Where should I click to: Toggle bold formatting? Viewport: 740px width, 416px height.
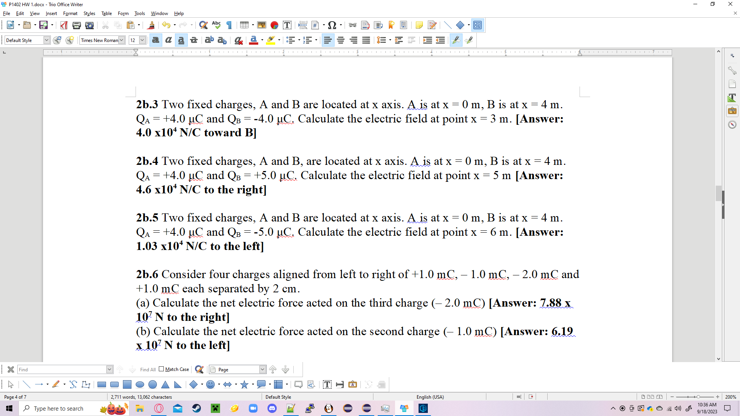pyautogui.click(x=155, y=40)
